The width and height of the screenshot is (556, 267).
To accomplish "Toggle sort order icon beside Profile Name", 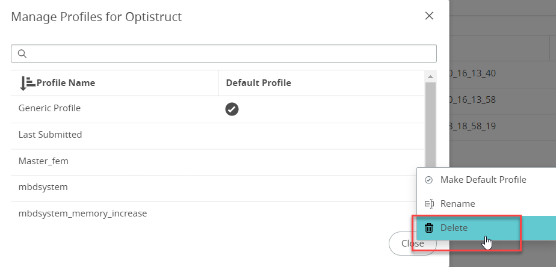I will coord(27,83).
